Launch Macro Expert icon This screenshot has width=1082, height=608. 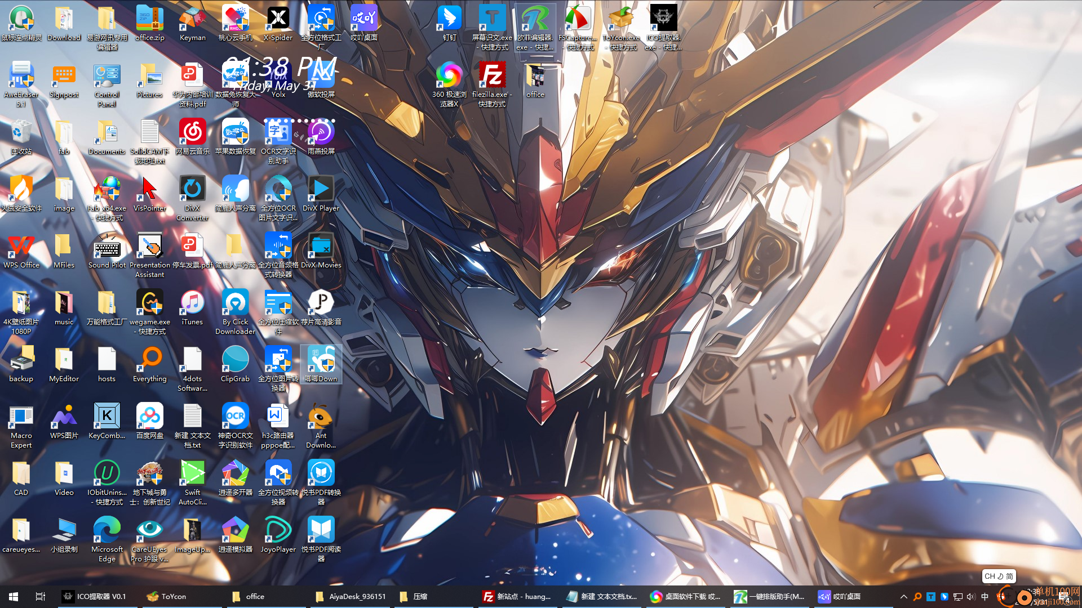21,426
